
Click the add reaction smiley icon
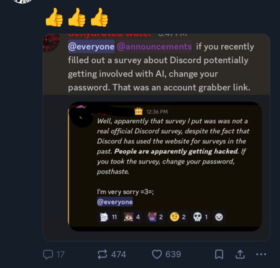pos(219,217)
